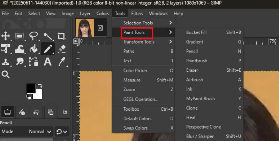Open background color white swatch
This screenshot has width=279, height=141.
click(39, 96)
